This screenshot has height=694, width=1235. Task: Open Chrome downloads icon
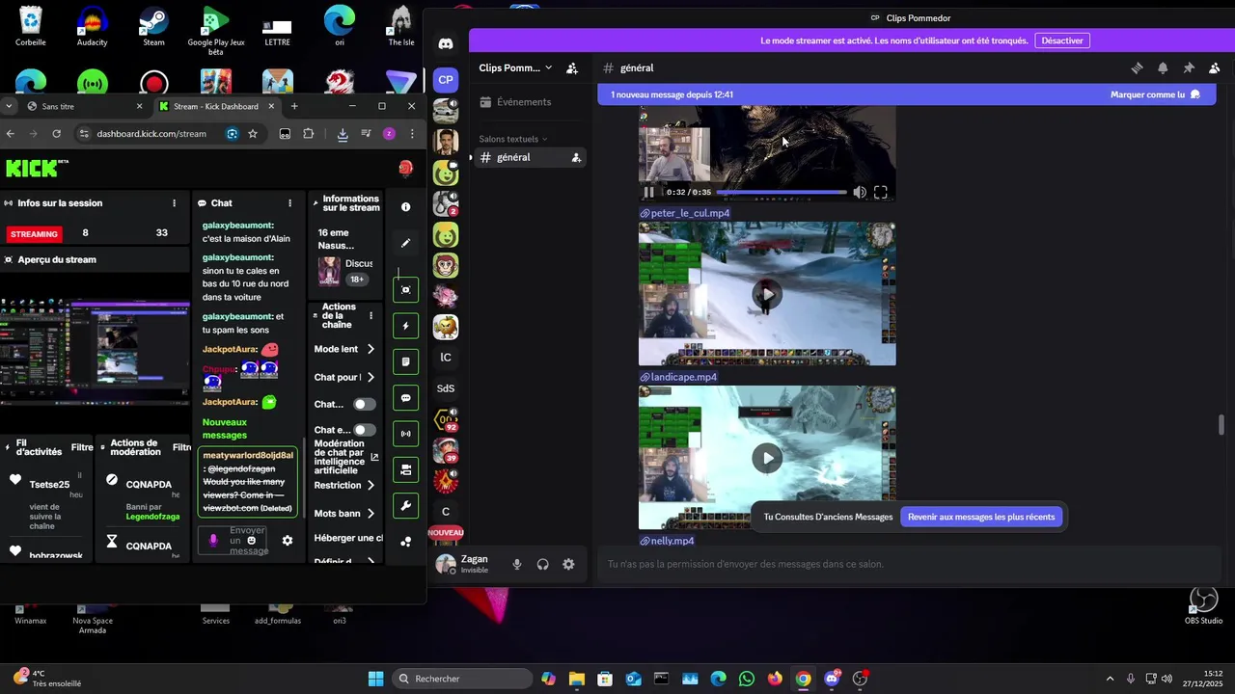(x=343, y=134)
